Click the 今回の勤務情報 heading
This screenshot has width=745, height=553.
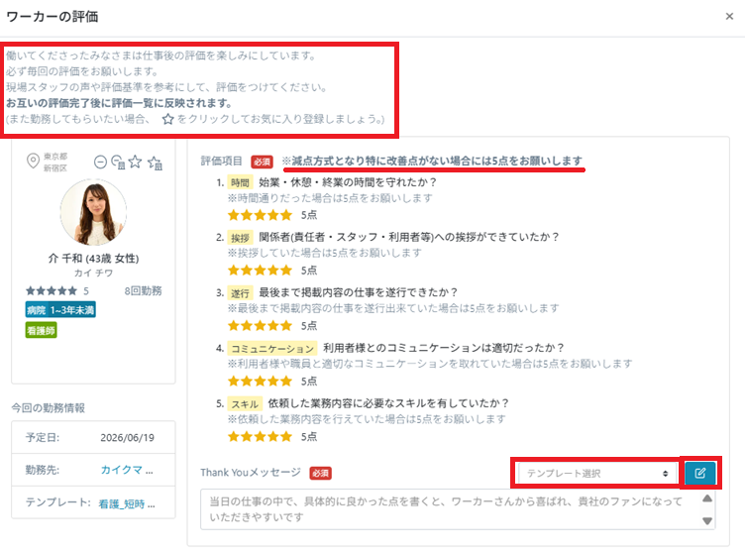pyautogui.click(x=49, y=408)
